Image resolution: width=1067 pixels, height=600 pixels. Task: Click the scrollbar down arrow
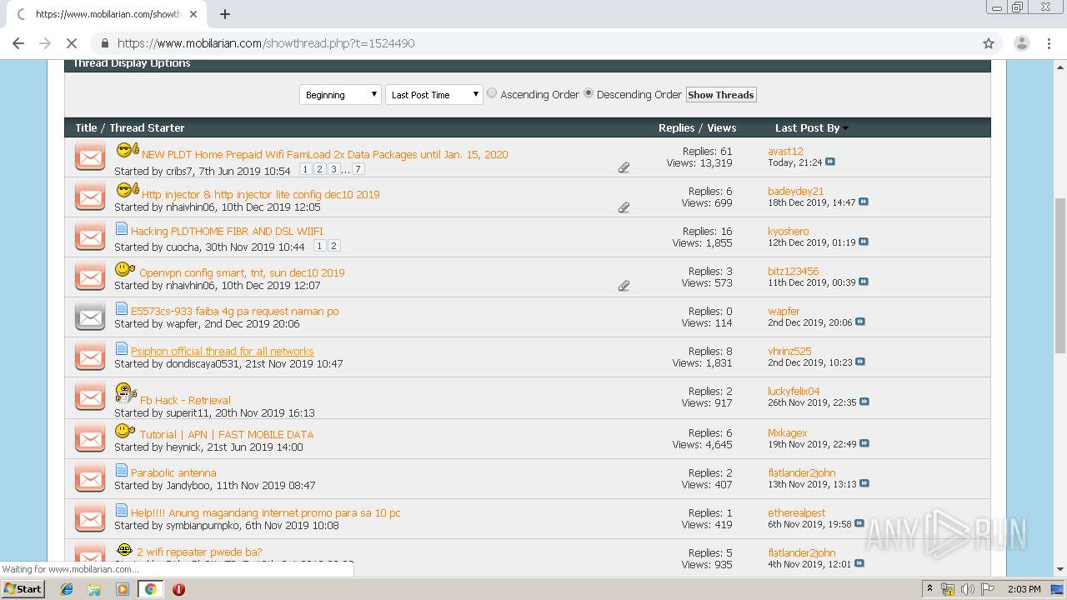click(1060, 569)
